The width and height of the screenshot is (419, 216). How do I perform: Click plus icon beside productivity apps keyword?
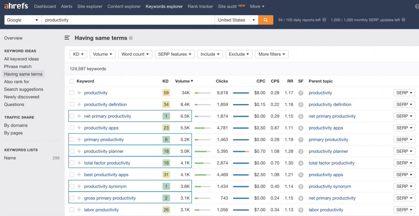(x=79, y=128)
